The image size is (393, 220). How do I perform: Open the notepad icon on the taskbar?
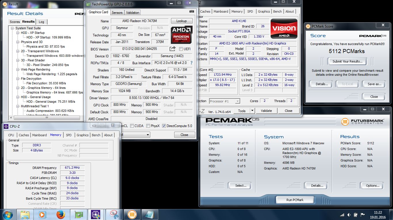tap(150, 215)
